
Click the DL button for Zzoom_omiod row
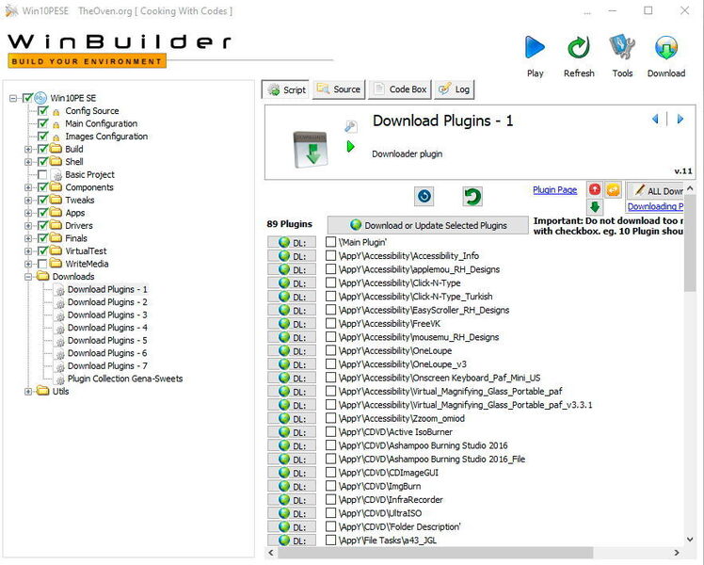[292, 419]
